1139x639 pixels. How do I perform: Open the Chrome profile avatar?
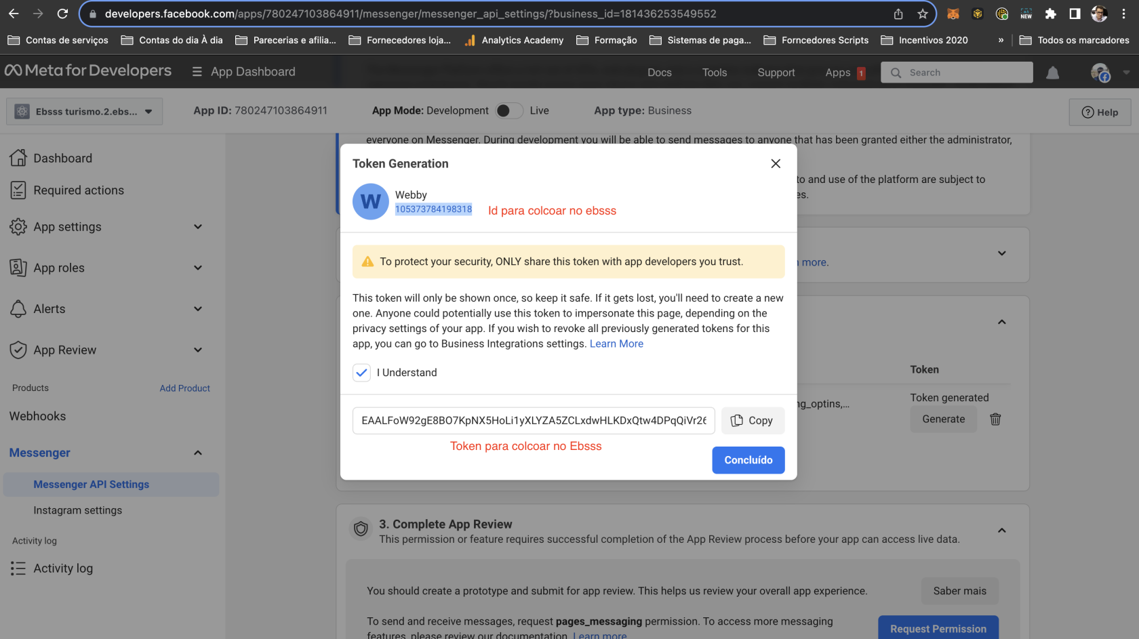click(x=1099, y=14)
